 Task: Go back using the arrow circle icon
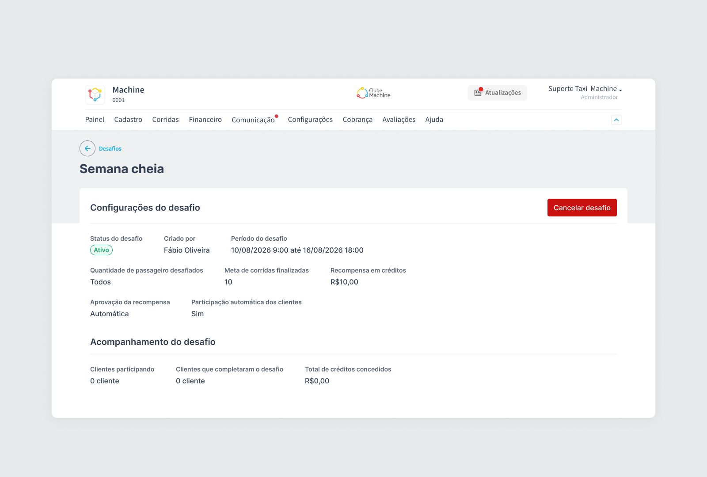[x=87, y=148]
